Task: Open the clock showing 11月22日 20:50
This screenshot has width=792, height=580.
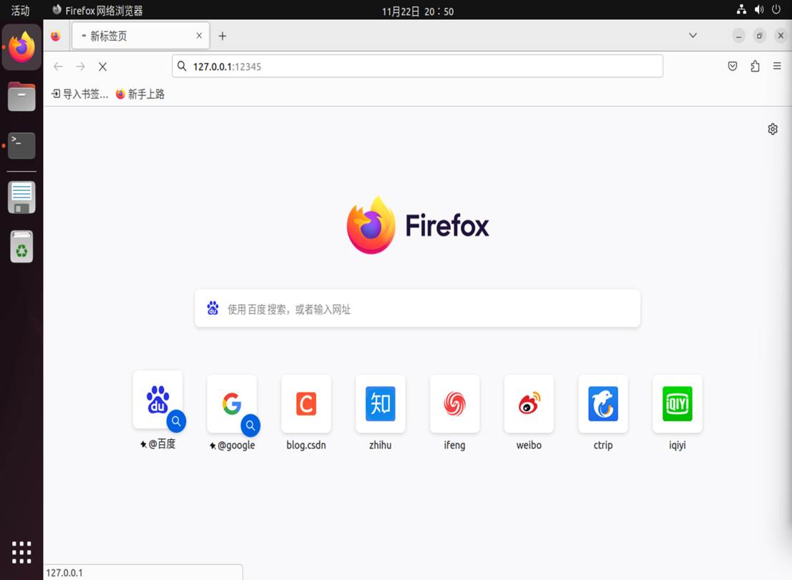Action: point(418,11)
